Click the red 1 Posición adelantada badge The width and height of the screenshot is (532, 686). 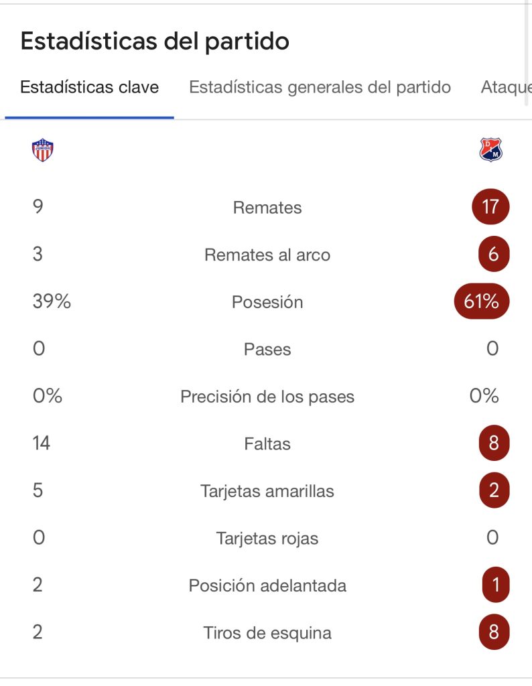point(495,585)
